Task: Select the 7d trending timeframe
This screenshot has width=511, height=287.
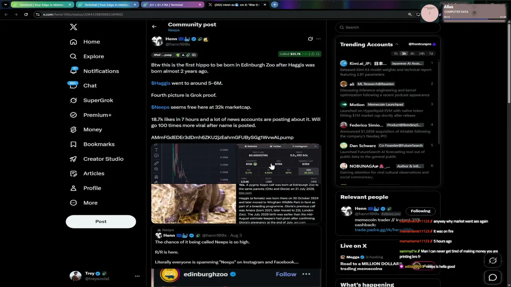Action: click(x=431, y=54)
